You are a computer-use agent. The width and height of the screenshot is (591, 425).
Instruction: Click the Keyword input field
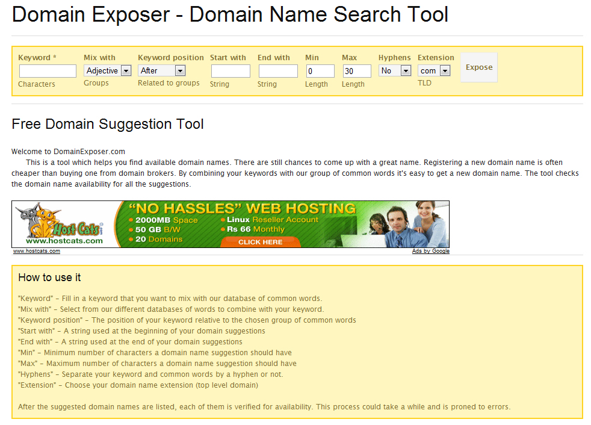pos(48,71)
